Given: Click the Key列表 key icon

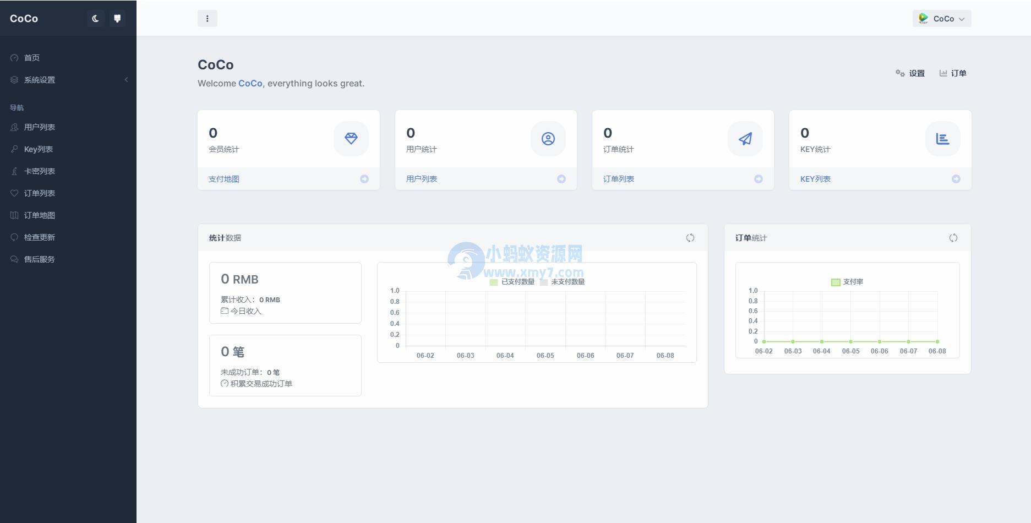Looking at the screenshot, I should pos(14,149).
